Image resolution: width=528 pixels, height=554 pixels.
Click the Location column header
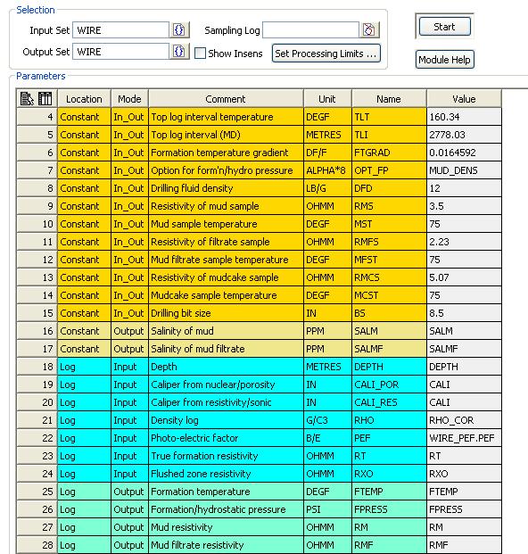(84, 98)
